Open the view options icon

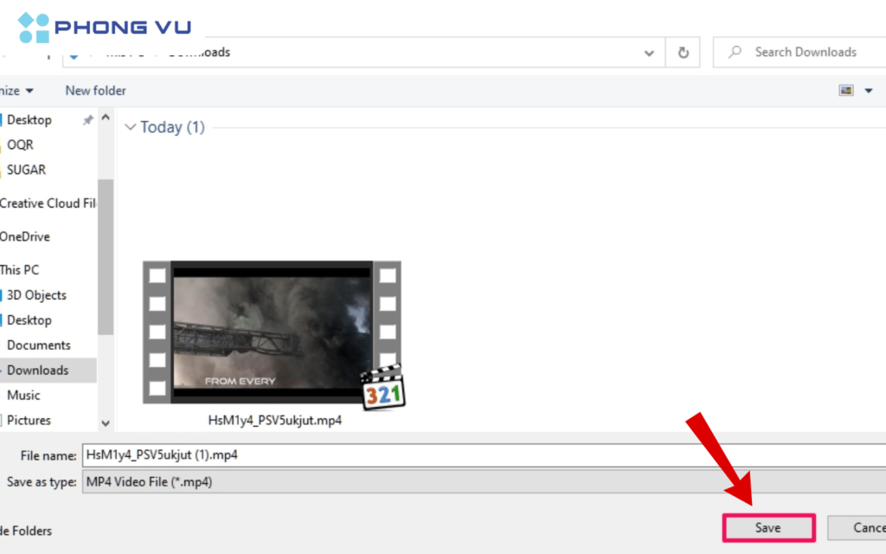point(846,91)
